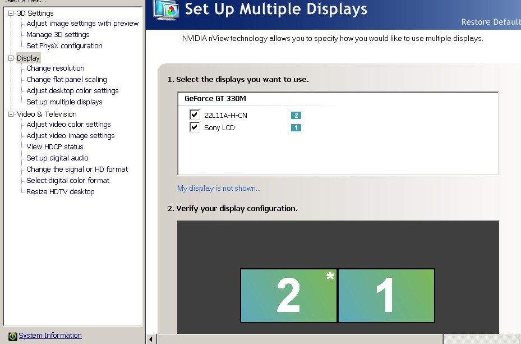Viewport: 521px width, 344px height.
Task: Open View HDCP status
Action: [55, 147]
